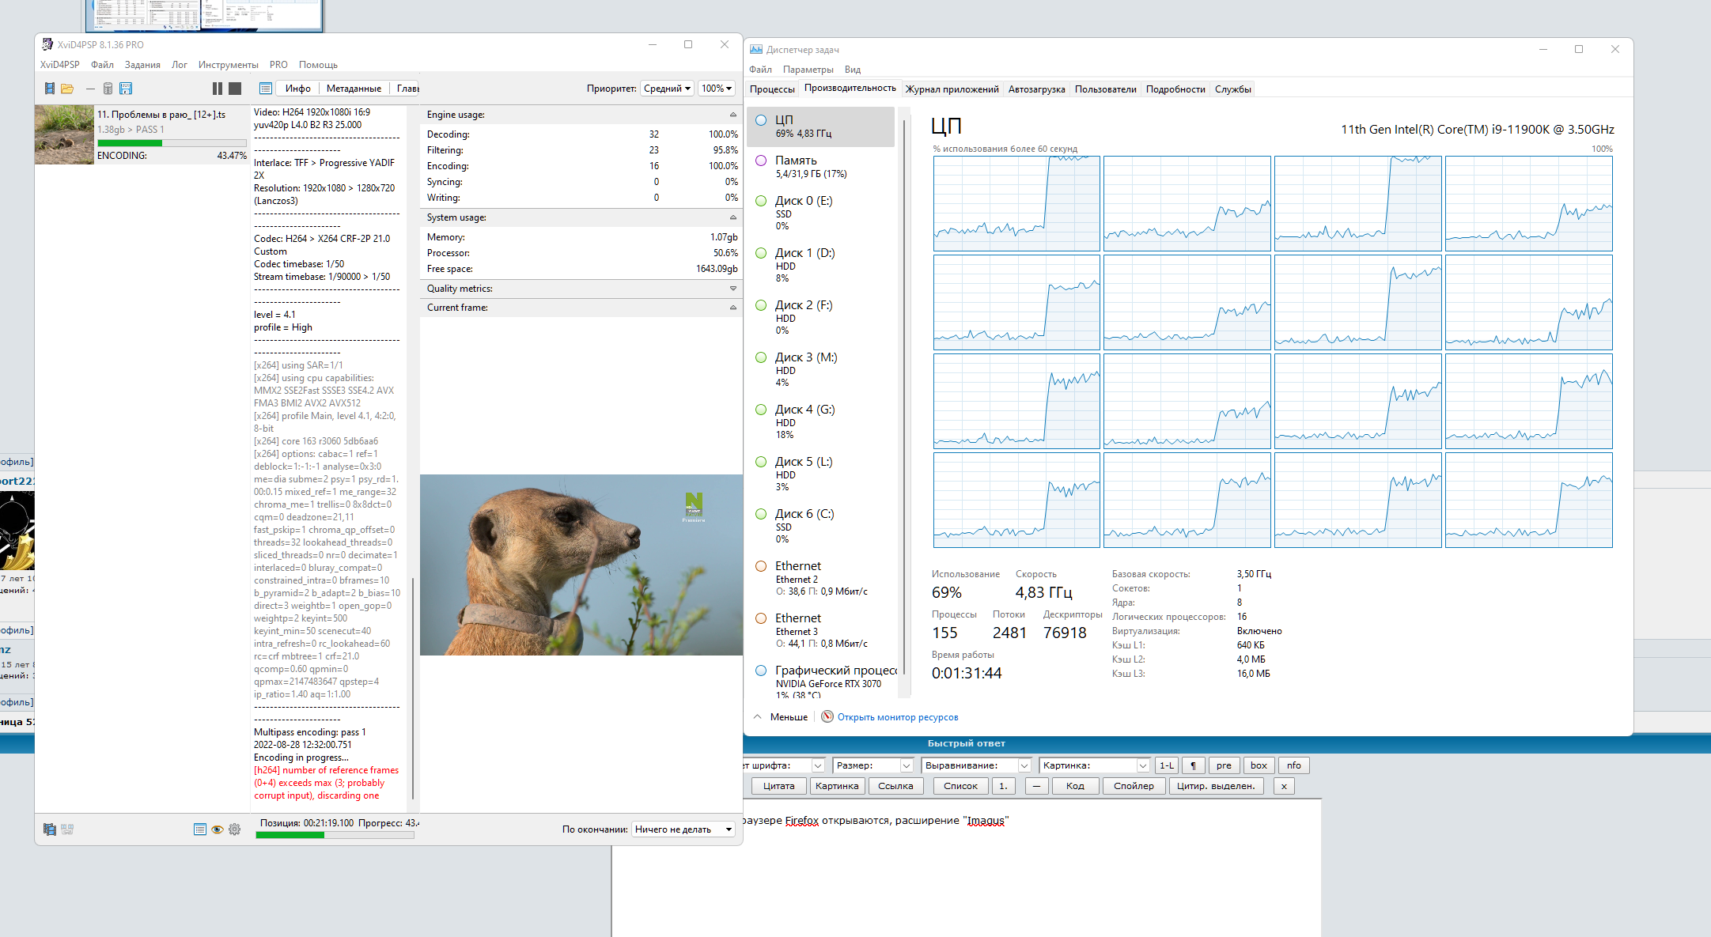
Task: Expand the Quality metrics section
Action: [x=732, y=289]
